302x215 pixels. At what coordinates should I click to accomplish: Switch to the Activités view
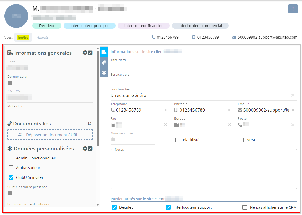click(x=43, y=38)
